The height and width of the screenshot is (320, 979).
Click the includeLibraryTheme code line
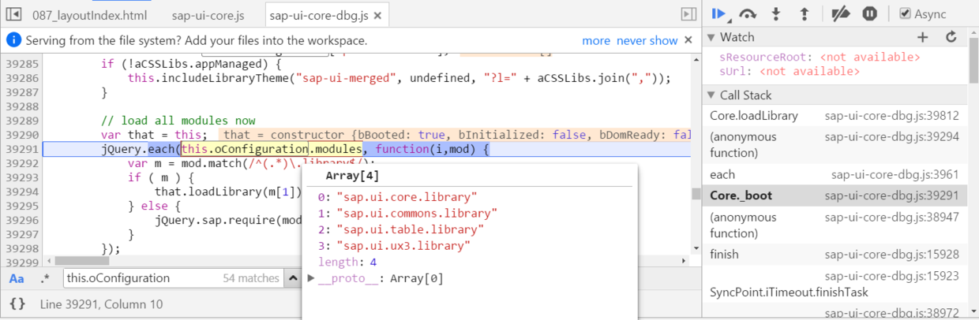tap(399, 78)
